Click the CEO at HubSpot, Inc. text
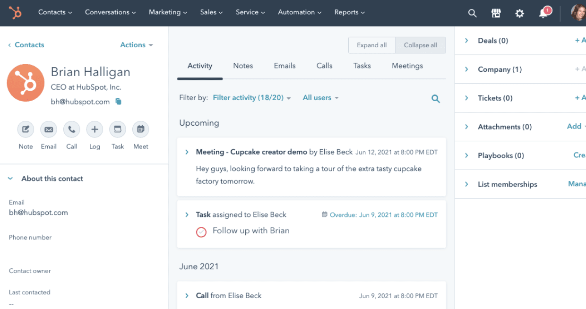 [86, 87]
